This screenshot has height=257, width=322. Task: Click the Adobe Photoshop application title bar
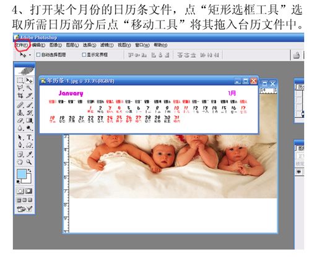coord(159,38)
